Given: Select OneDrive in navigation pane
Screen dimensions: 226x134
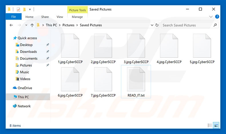Looking at the screenshot, I should tap(25, 88).
